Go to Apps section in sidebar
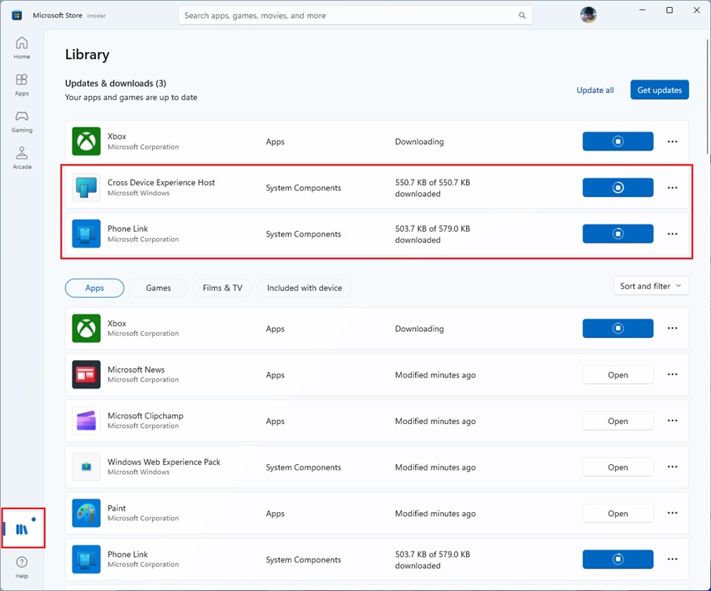The height and width of the screenshot is (591, 711). 22,84
